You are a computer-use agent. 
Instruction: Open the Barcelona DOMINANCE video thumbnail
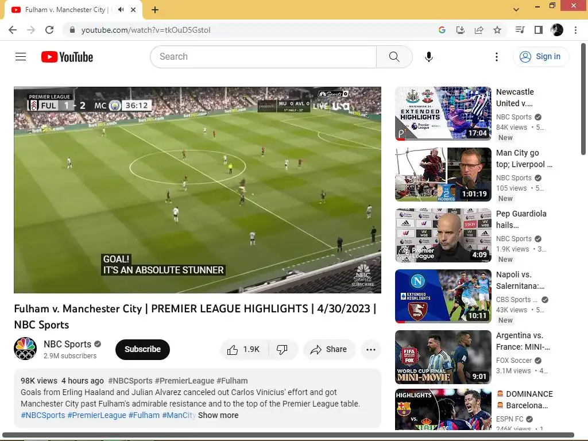click(443, 409)
